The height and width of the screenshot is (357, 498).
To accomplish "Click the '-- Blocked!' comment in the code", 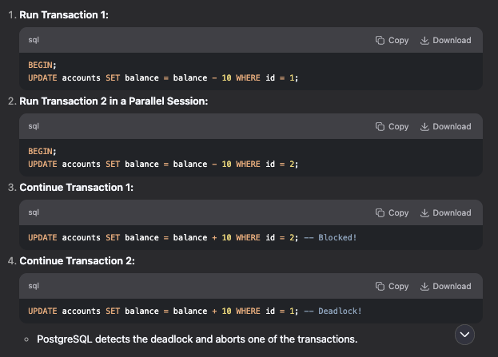I will coord(331,237).
